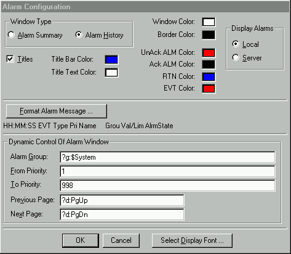Pick the Border Color swatch

click(x=209, y=35)
